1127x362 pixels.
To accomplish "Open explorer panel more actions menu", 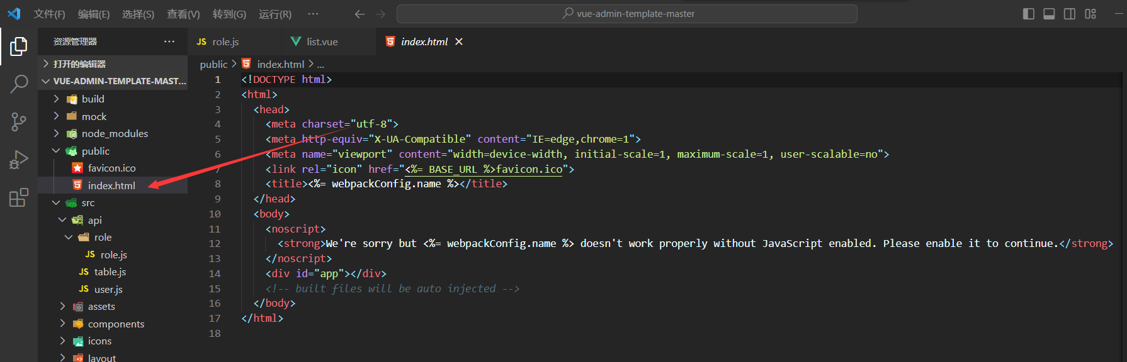I will (169, 41).
